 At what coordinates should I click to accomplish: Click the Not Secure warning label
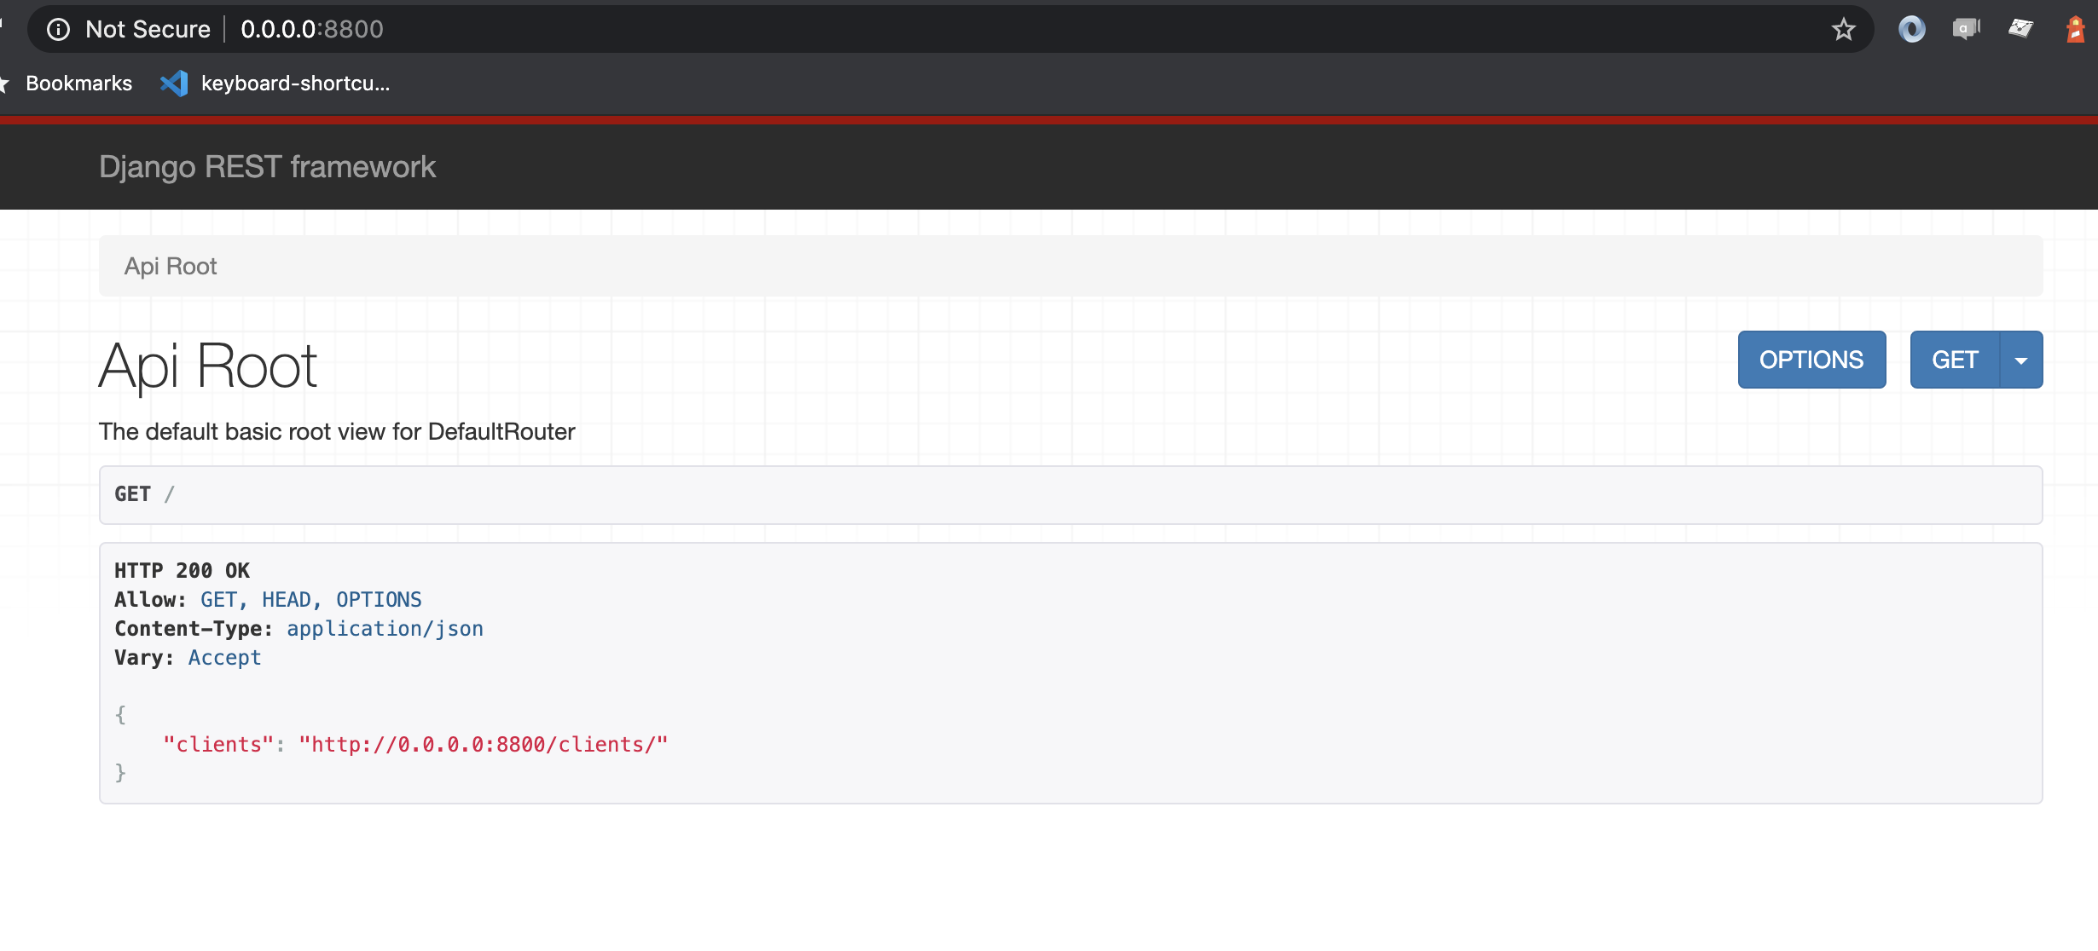[148, 30]
